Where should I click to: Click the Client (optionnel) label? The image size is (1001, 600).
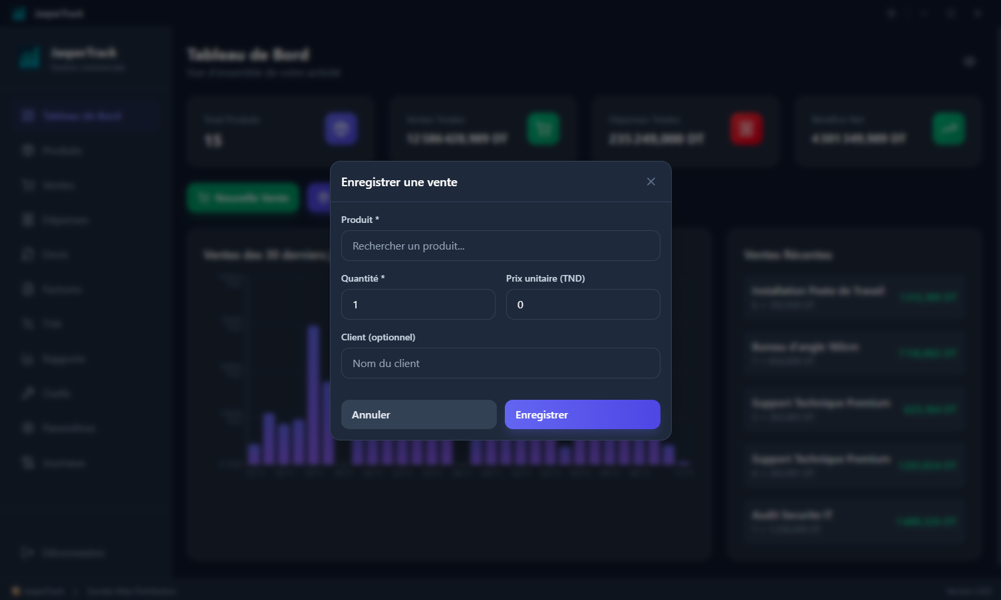[x=378, y=337]
